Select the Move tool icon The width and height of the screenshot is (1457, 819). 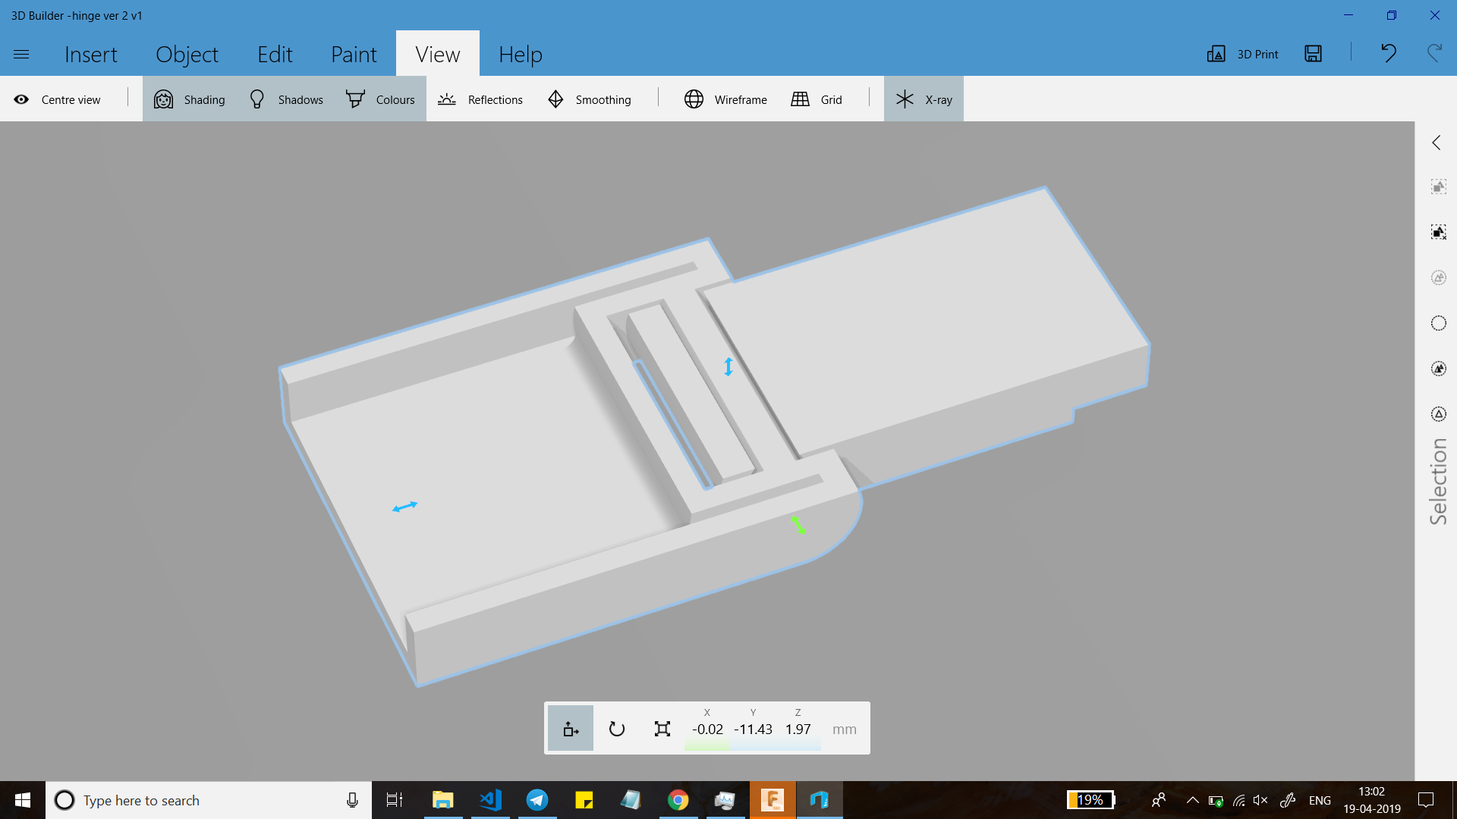pyautogui.click(x=571, y=729)
